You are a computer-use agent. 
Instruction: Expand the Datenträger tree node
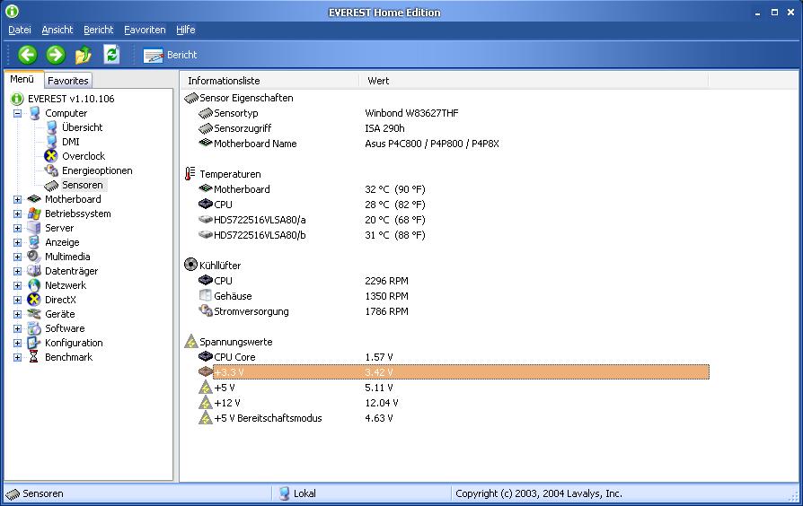(17, 271)
